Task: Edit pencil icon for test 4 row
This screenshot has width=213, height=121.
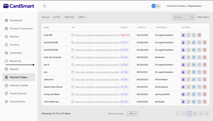Action: click(189, 65)
